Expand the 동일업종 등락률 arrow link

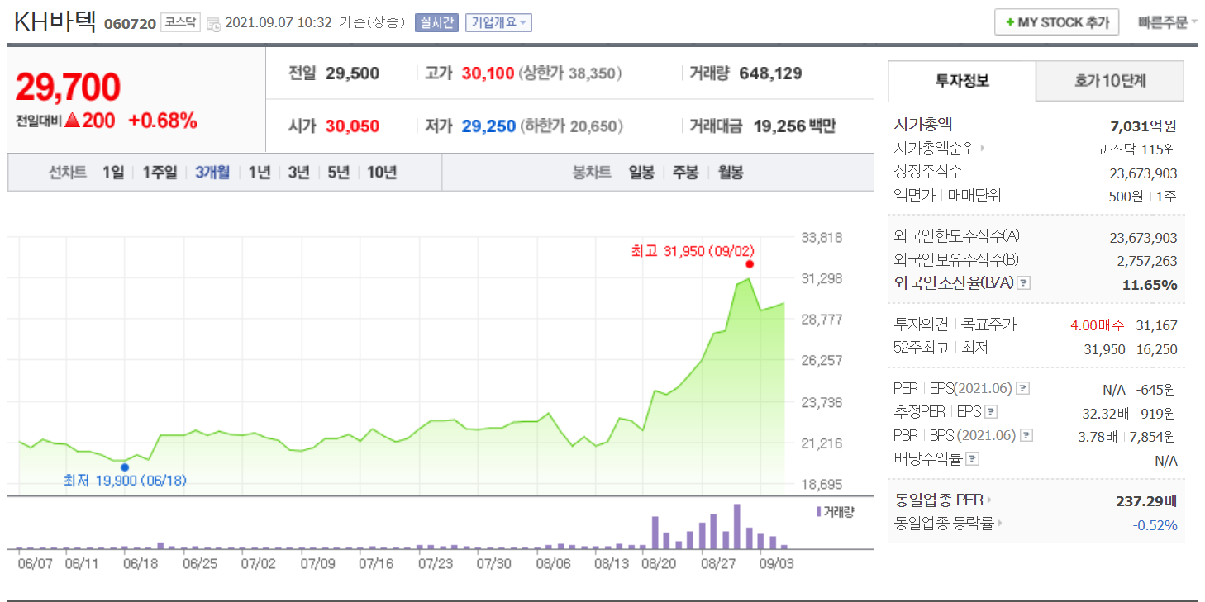pyautogui.click(x=998, y=523)
